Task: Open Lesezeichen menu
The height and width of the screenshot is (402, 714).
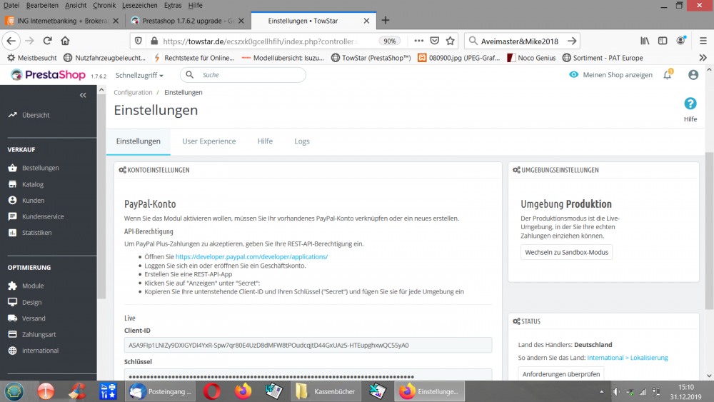Action: point(140,6)
